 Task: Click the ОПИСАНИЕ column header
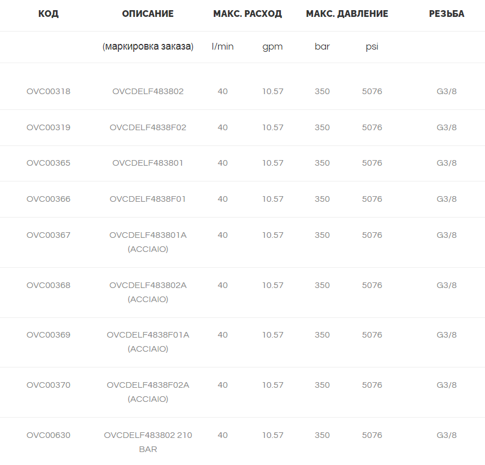148,14
